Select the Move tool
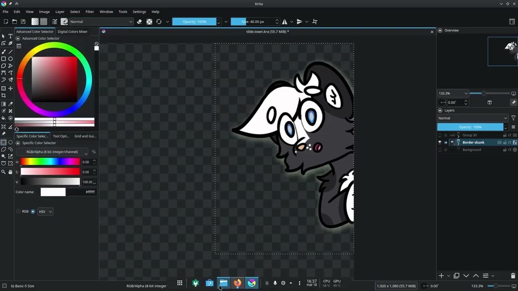The height and width of the screenshot is (291, 518). click(11, 88)
